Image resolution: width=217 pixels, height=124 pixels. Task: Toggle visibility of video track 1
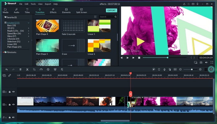(x=13, y=104)
